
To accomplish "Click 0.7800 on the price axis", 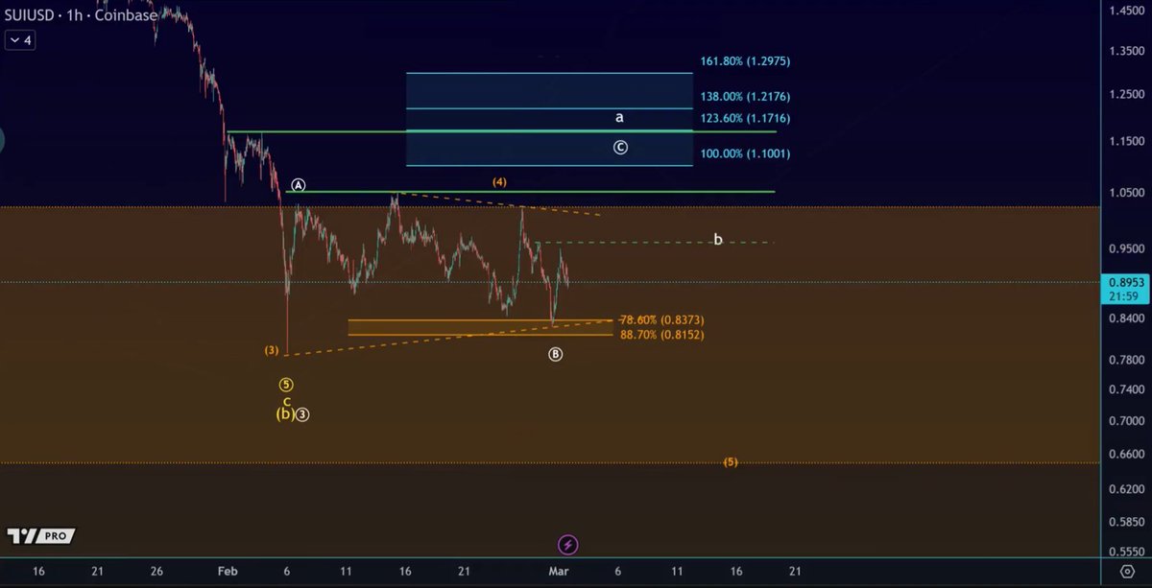I will (1127, 359).
